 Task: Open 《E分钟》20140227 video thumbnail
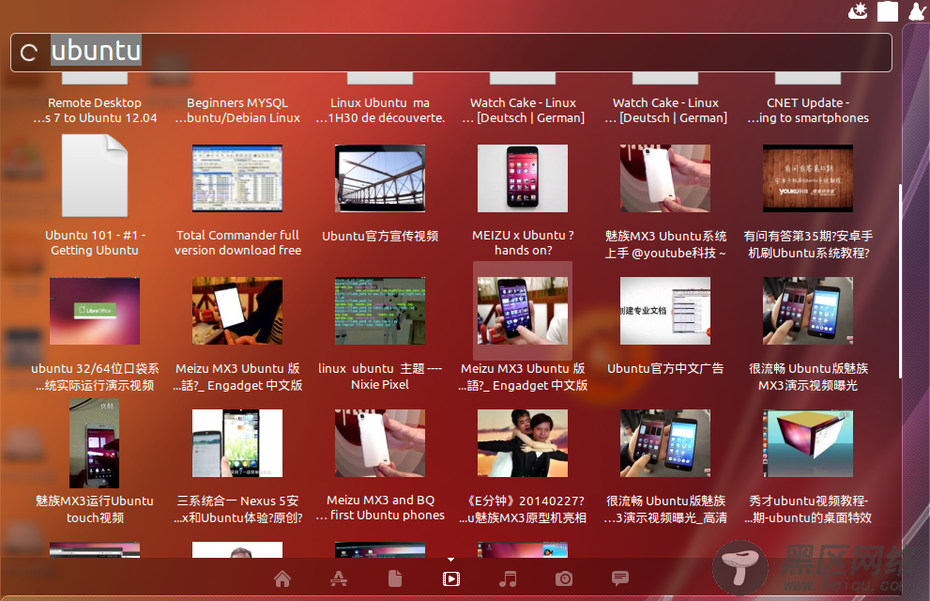pos(523,443)
